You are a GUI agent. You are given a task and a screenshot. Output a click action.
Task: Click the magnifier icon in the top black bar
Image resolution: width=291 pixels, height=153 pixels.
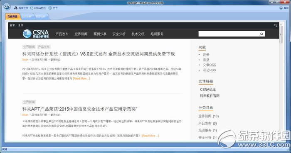point(275,26)
